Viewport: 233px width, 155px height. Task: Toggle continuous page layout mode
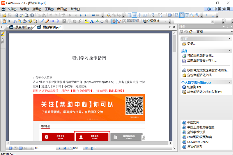135,15
